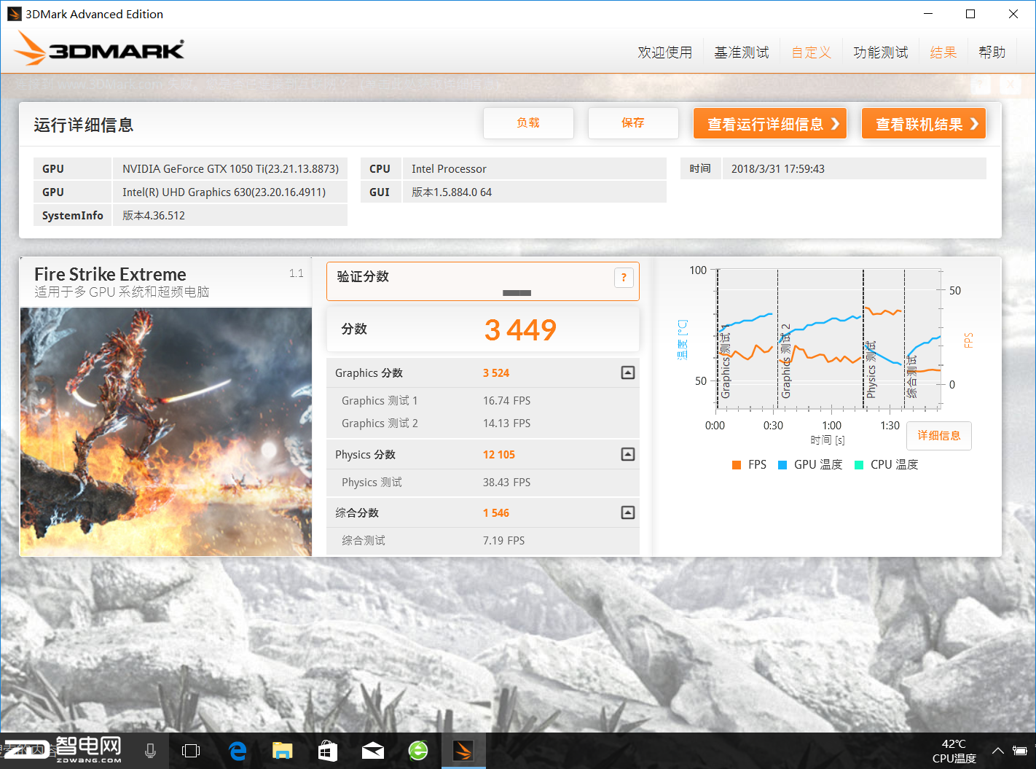Open the 帮助 tab
This screenshot has width=1036, height=769.
pyautogui.click(x=992, y=52)
